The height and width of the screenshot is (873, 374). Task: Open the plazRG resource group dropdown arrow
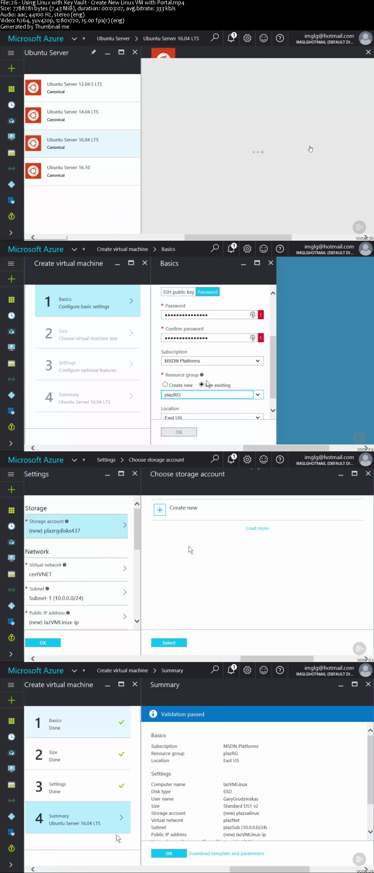click(258, 395)
